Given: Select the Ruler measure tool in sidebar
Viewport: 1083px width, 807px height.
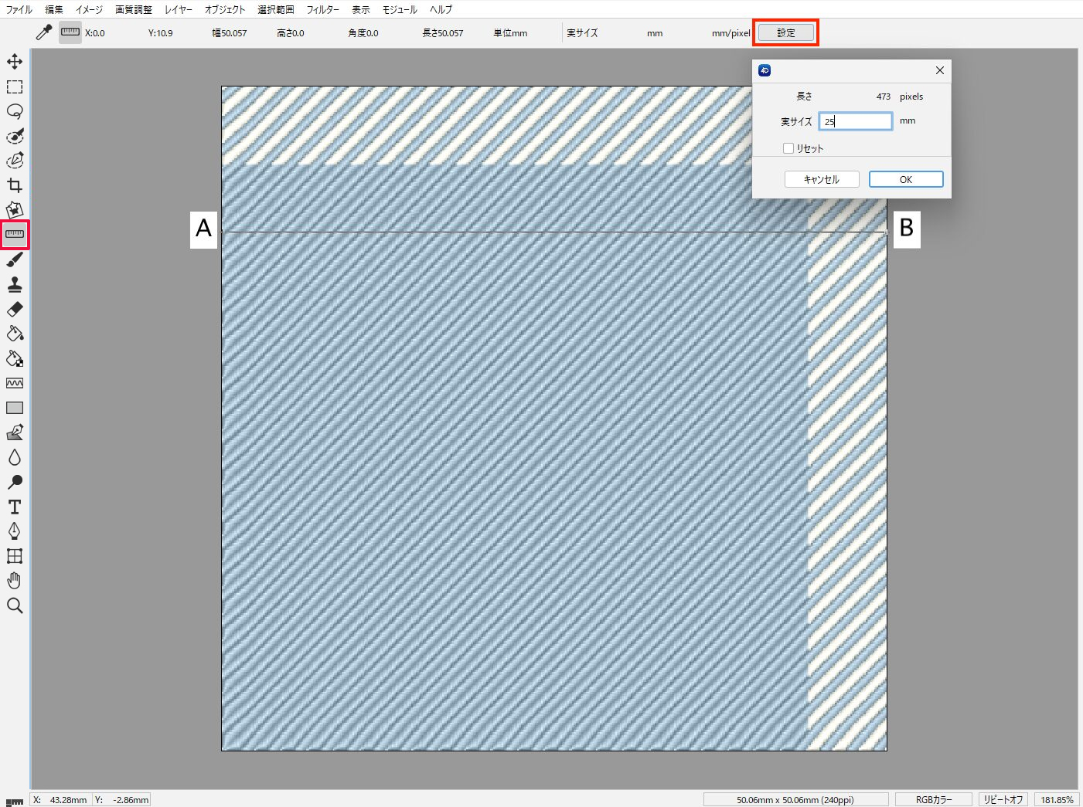Looking at the screenshot, I should (x=15, y=234).
